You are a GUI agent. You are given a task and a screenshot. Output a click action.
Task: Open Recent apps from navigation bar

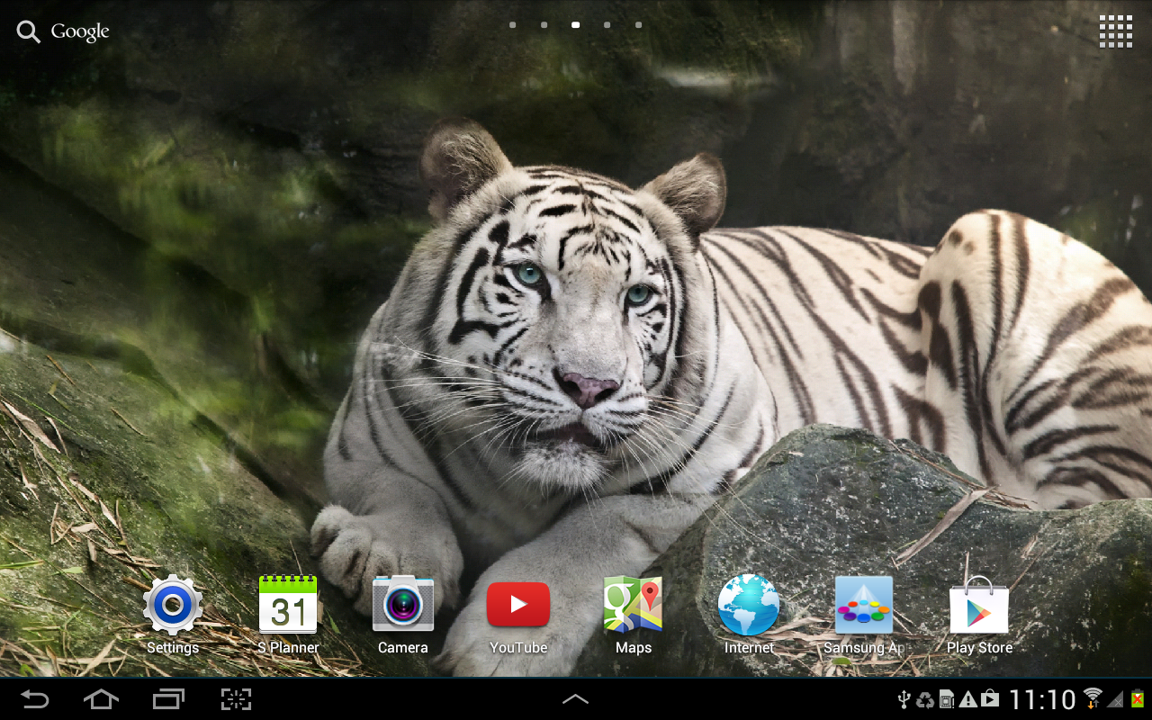coord(168,697)
